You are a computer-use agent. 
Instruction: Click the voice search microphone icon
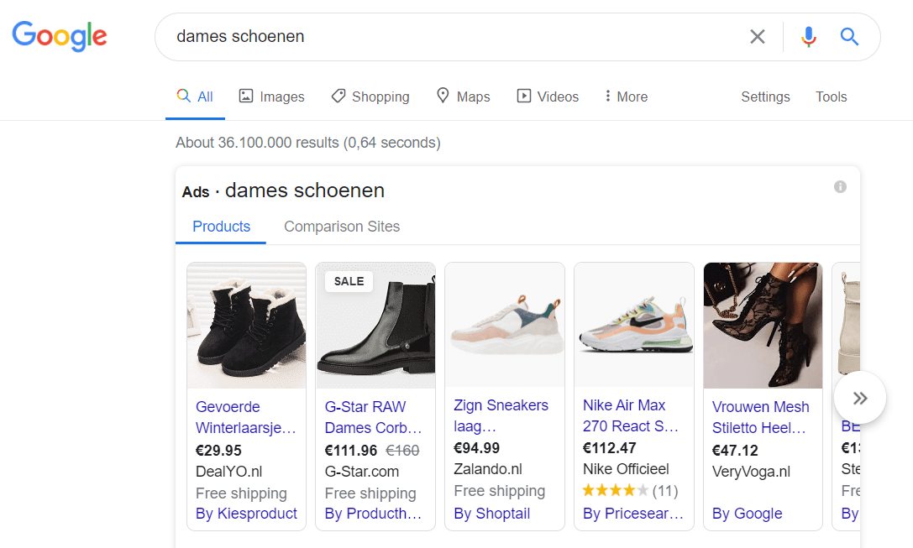click(x=808, y=37)
